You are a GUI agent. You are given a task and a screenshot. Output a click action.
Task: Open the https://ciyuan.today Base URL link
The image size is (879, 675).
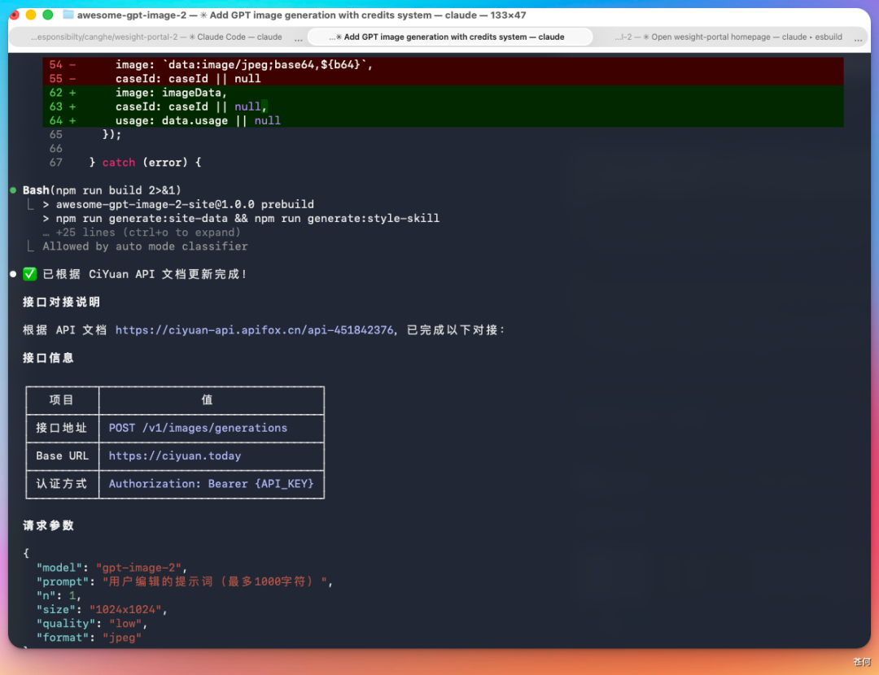[x=175, y=456]
